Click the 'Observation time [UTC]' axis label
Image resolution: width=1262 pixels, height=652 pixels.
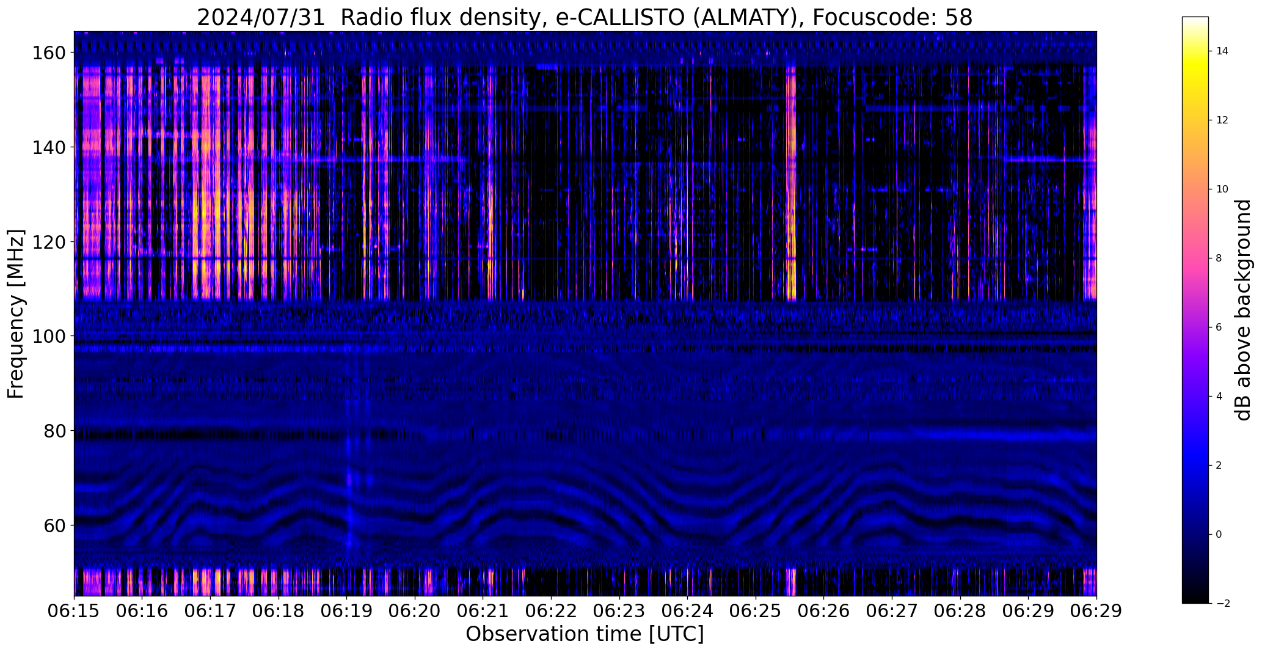585,634
